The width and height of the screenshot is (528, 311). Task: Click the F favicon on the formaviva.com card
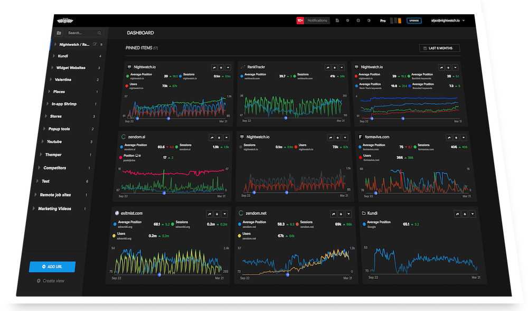(x=360, y=137)
